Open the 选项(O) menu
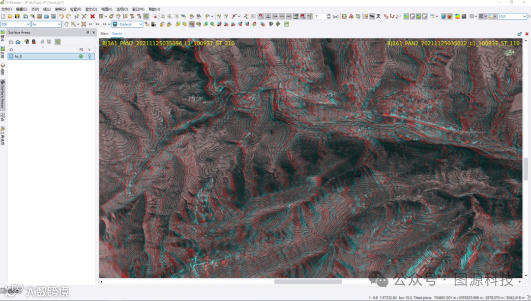This screenshot has width=531, height=301. pyautogui.click(x=122, y=9)
